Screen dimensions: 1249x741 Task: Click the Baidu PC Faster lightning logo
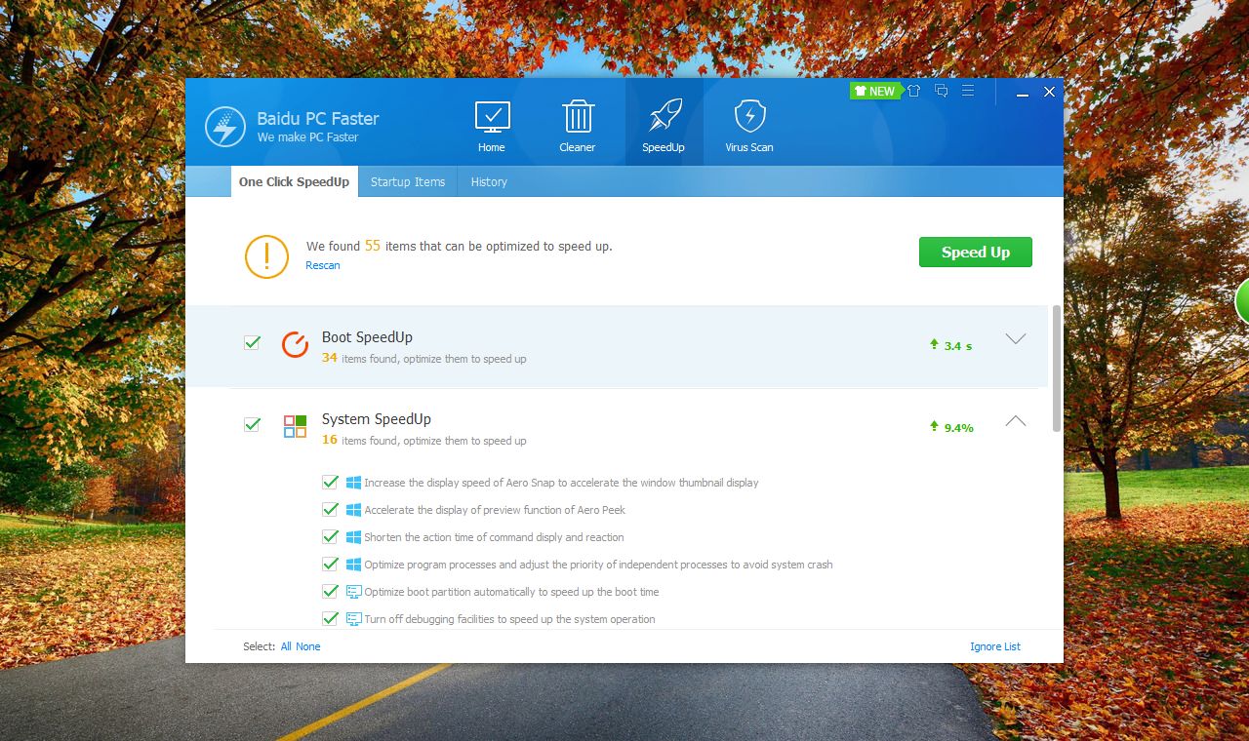click(225, 127)
